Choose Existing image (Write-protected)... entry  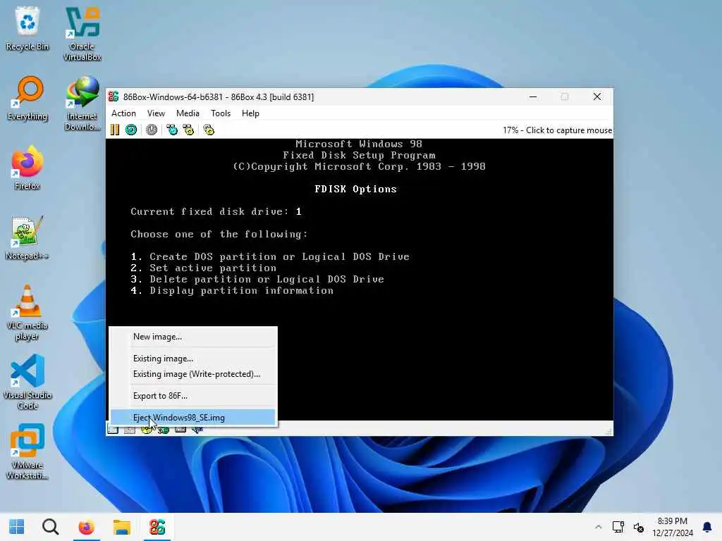pyautogui.click(x=193, y=374)
